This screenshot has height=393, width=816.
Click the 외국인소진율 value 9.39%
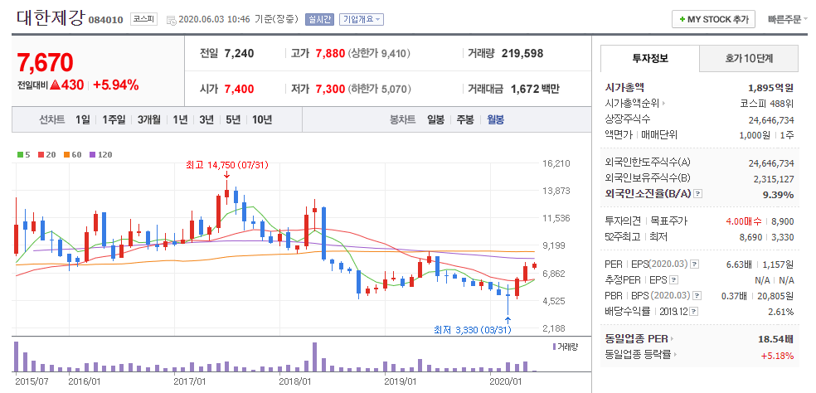779,194
